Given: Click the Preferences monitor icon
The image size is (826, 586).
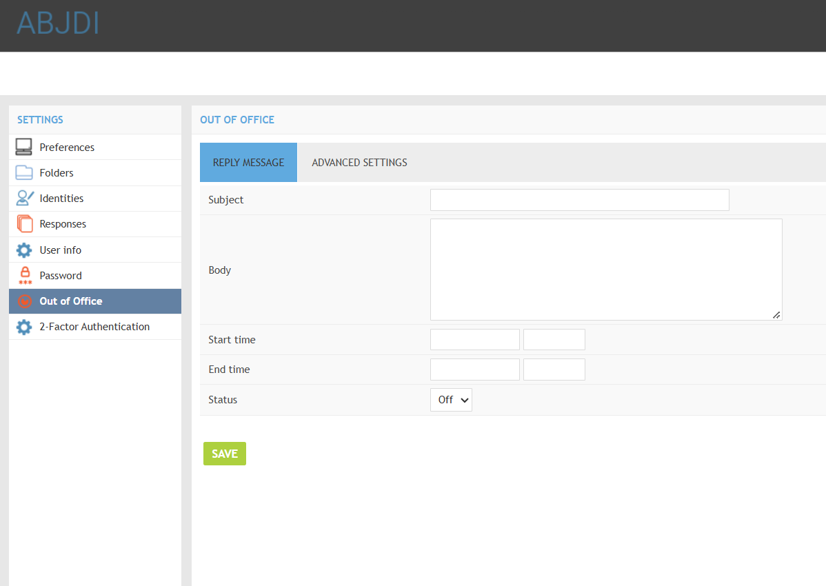Looking at the screenshot, I should coord(23,147).
